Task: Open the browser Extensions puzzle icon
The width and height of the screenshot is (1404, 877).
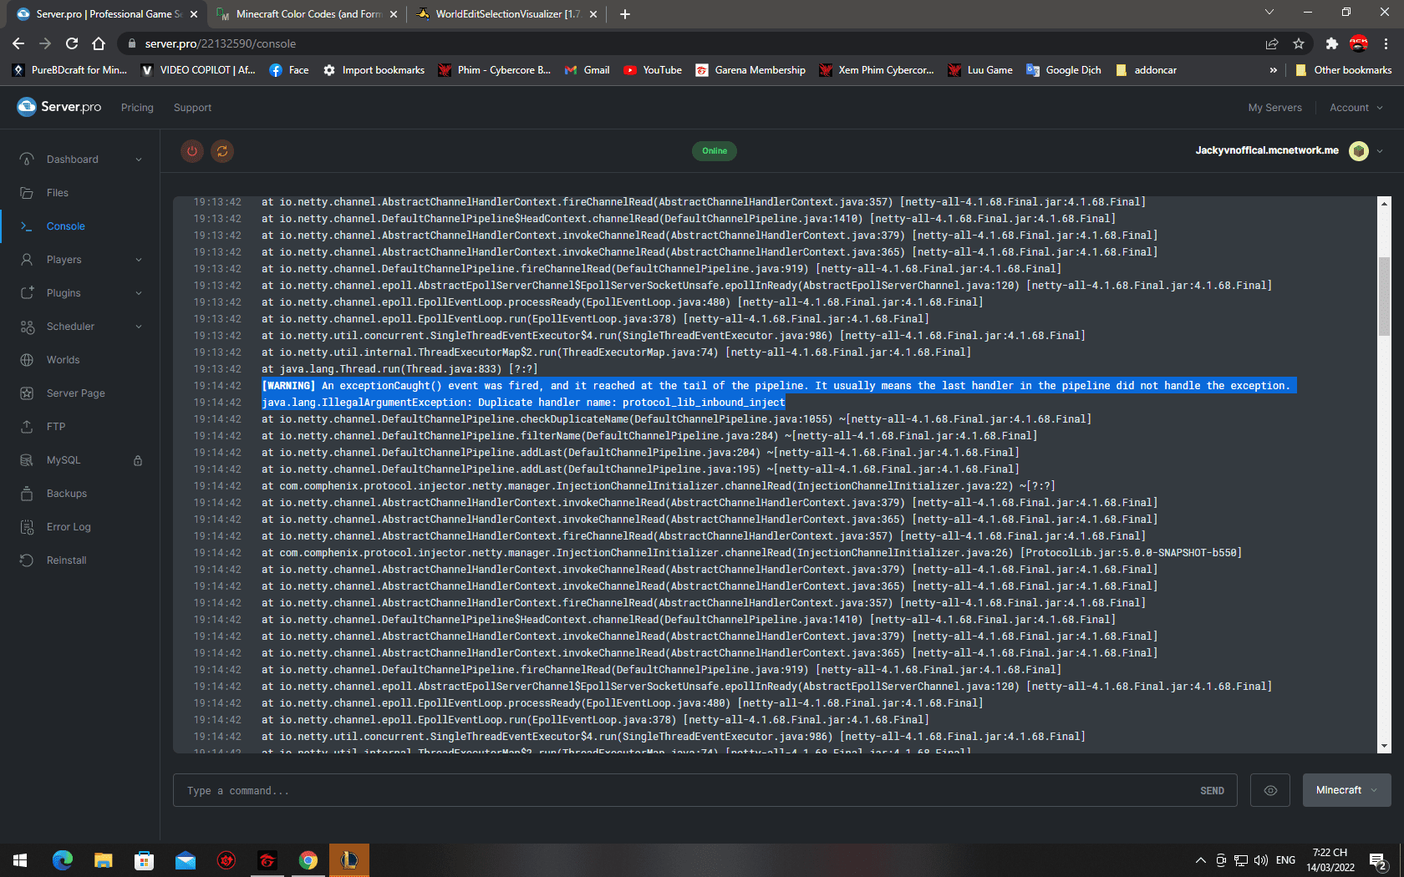Action: point(1332,43)
